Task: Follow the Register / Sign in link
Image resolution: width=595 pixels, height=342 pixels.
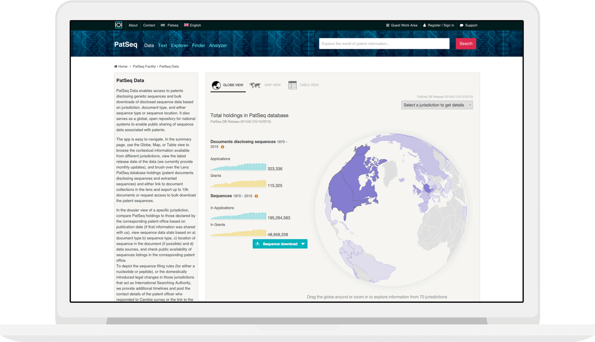Action: click(x=438, y=25)
